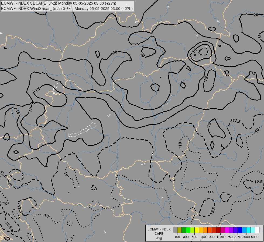The image size is (264, 242).
Task: Click the 1250 legend scale value
Action: coord(220,237)
